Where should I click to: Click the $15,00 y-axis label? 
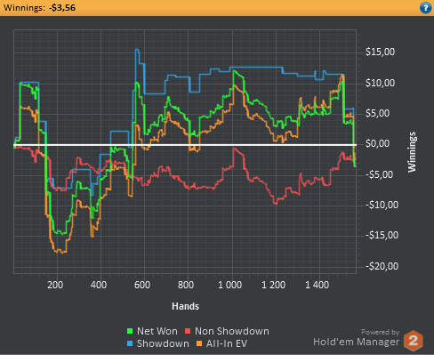click(380, 52)
